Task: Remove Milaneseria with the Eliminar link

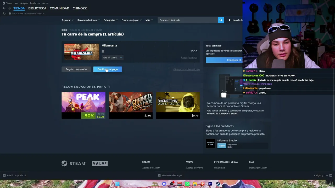Action: click(193, 58)
